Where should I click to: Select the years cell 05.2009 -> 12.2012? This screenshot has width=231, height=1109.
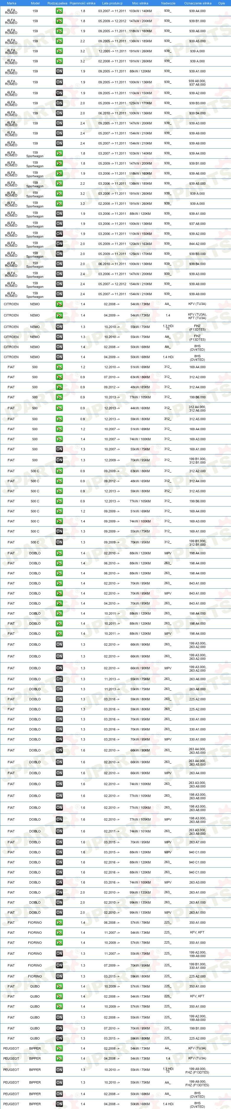coord(112,21)
